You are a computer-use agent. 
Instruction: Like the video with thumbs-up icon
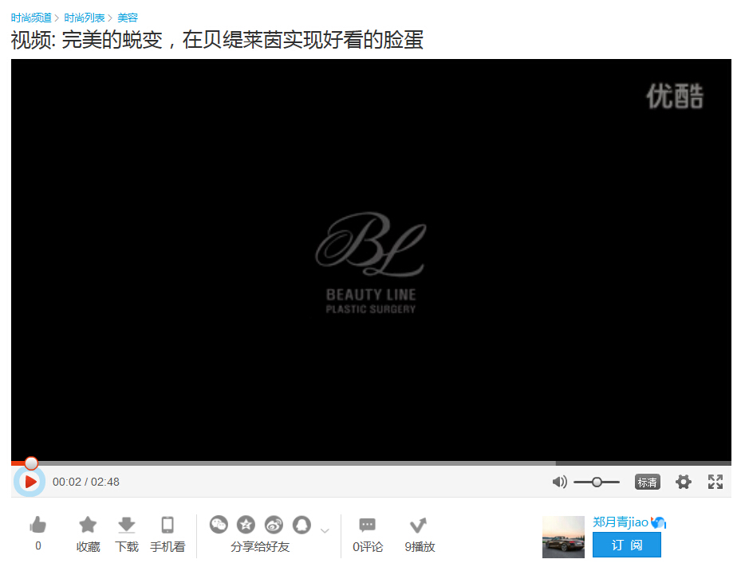pyautogui.click(x=37, y=525)
